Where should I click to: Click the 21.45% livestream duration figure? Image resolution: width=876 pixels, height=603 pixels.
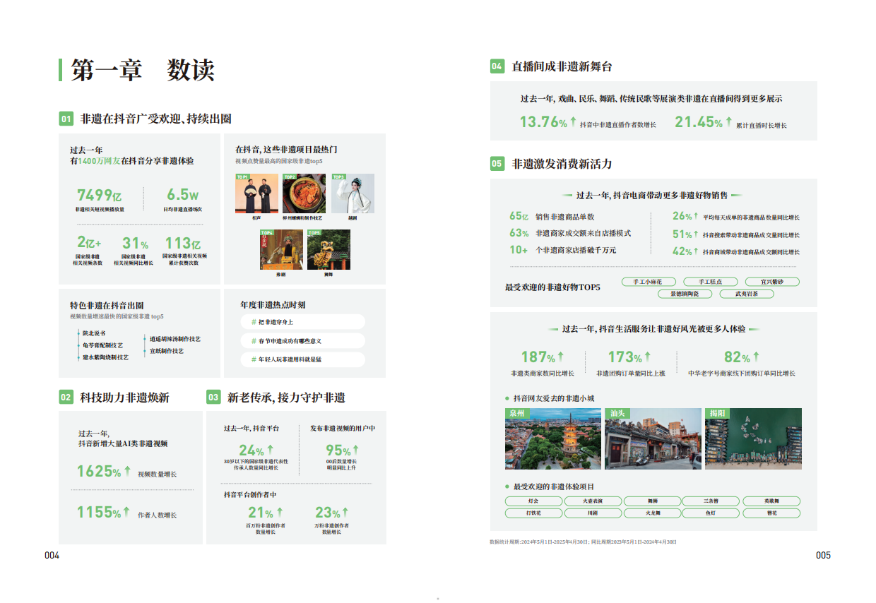(703, 122)
